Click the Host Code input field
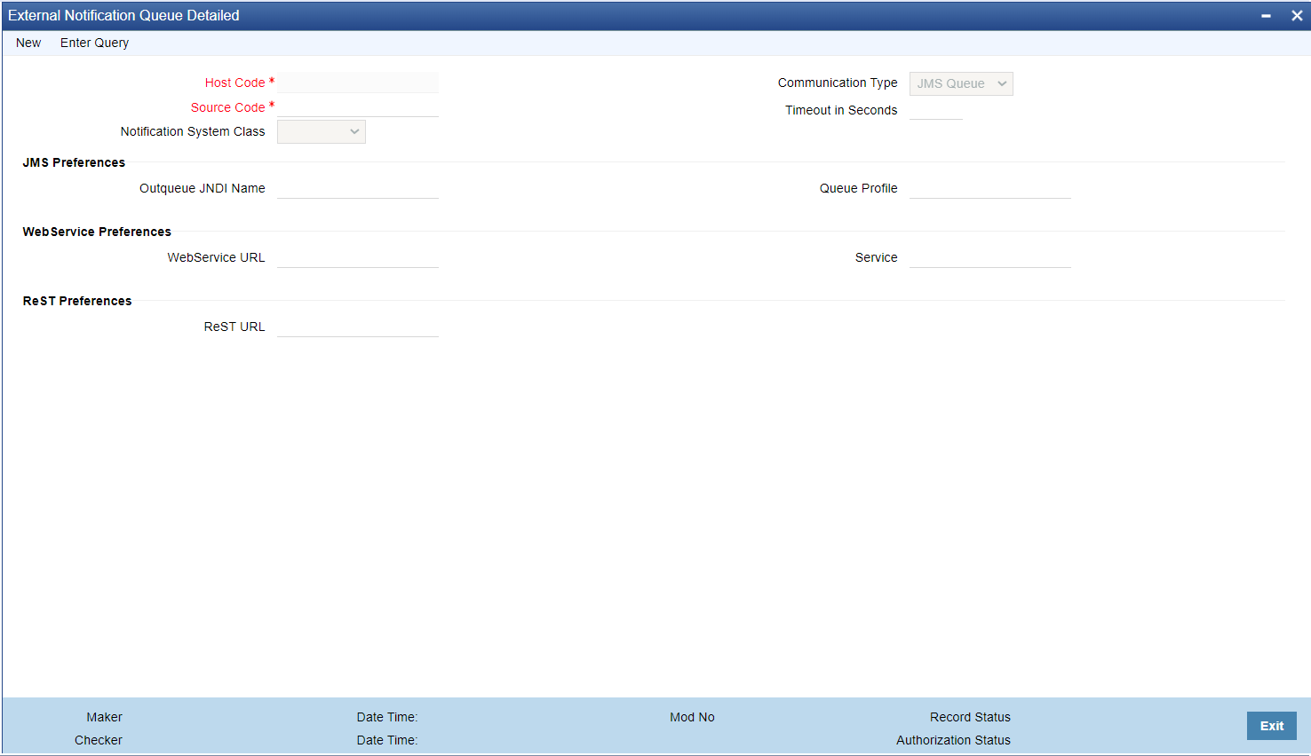This screenshot has height=756, width=1311. click(x=358, y=83)
